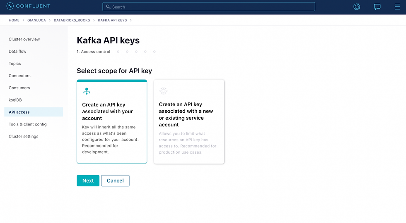Image resolution: width=406 pixels, height=223 pixels.
Task: Select API key associated with your account card
Action: (112, 121)
